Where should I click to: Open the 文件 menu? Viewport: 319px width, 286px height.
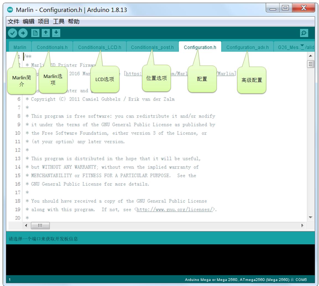pyautogui.click(x=13, y=22)
